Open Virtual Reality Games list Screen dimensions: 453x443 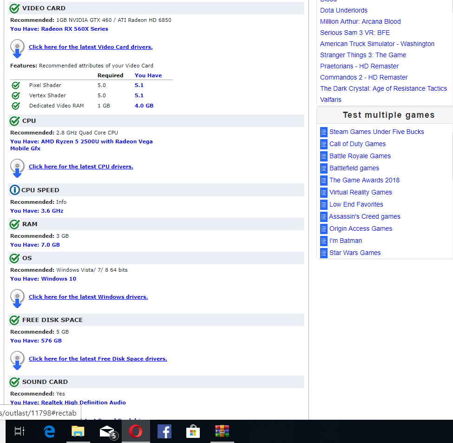coord(361,193)
